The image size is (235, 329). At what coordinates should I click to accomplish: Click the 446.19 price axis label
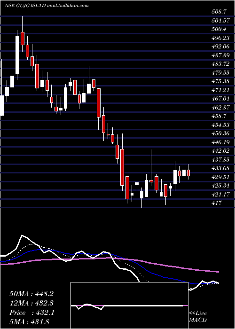pos(220,142)
